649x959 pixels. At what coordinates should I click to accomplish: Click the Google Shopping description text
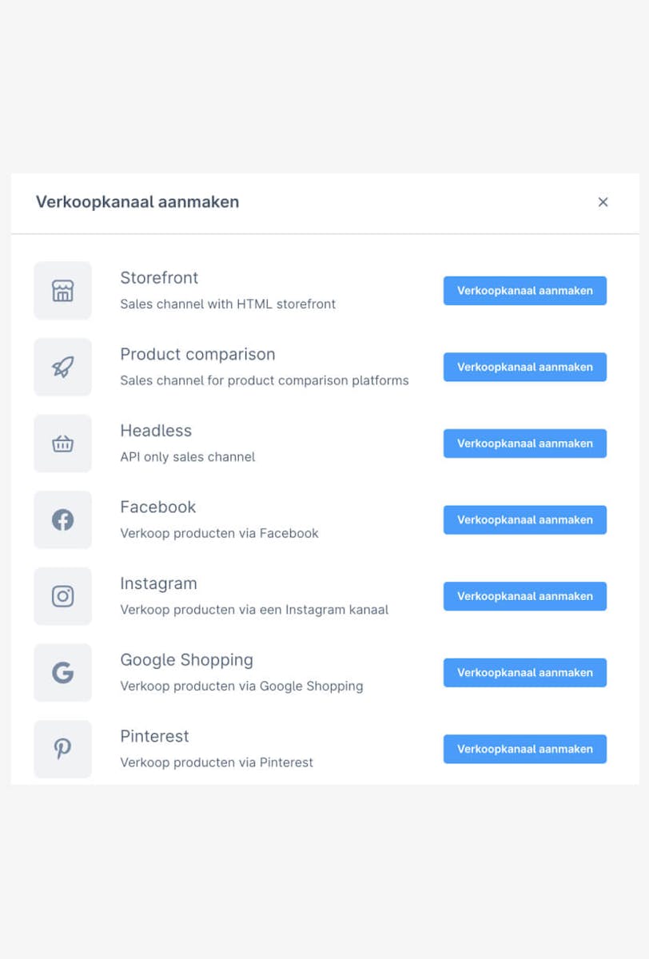241,686
